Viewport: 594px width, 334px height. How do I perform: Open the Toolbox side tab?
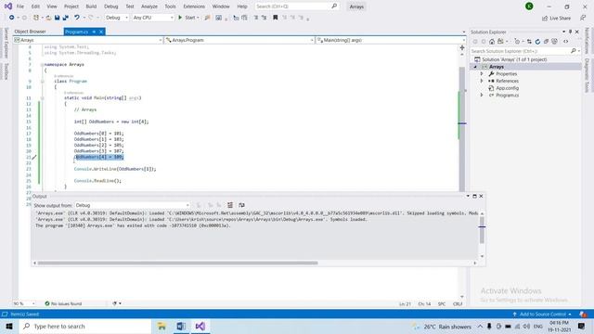coord(6,71)
